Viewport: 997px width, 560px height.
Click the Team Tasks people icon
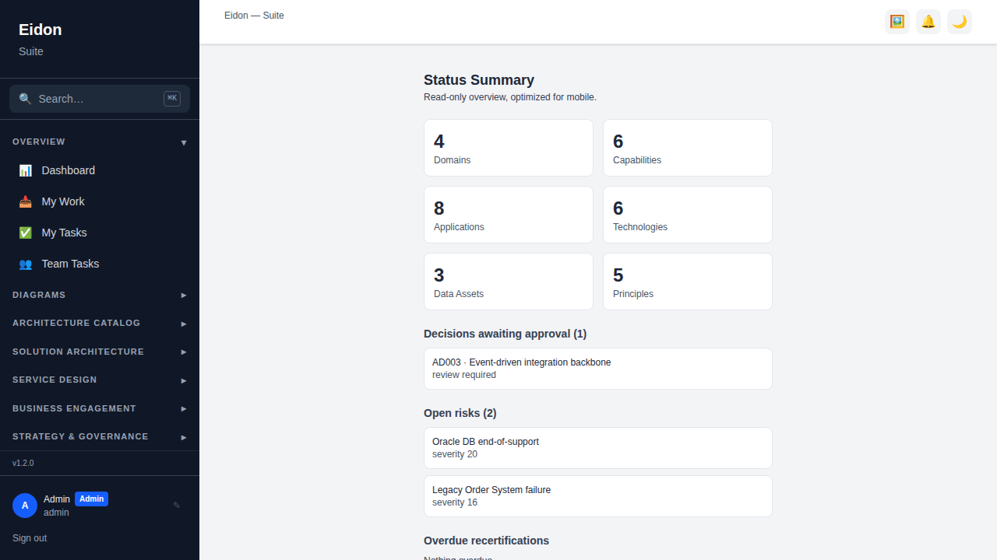click(26, 264)
